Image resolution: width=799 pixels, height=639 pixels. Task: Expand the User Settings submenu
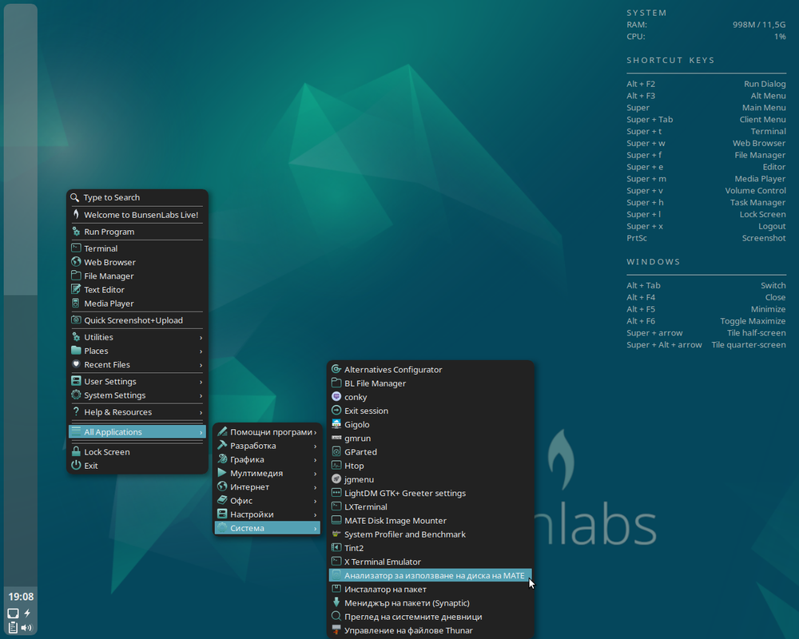click(x=137, y=381)
